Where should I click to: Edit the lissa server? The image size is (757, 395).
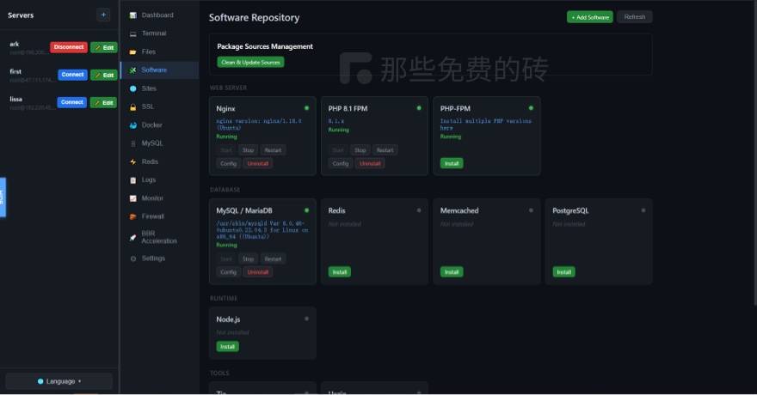coord(103,102)
